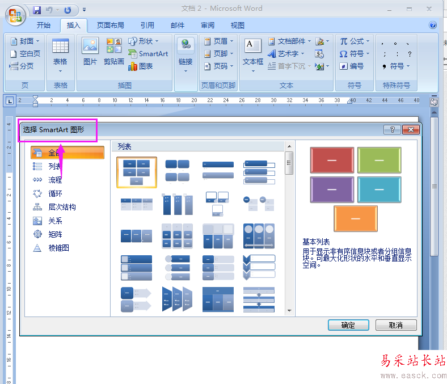
Task: Open the 表格 table menu
Action: 60,56
